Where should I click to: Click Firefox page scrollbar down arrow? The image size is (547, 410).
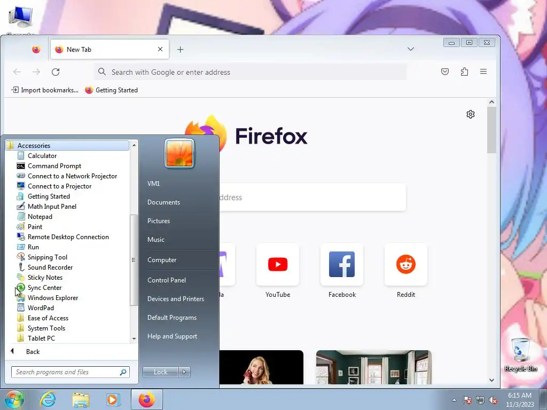tap(491, 380)
